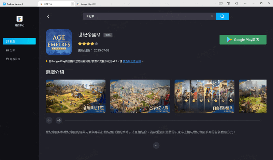Clear the search field with X icon
Viewport: 273px width, 160px height.
(x=212, y=16)
